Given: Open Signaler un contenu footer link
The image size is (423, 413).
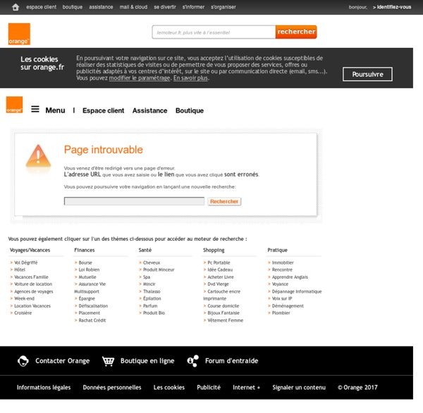Looking at the screenshot, I should tap(299, 387).
